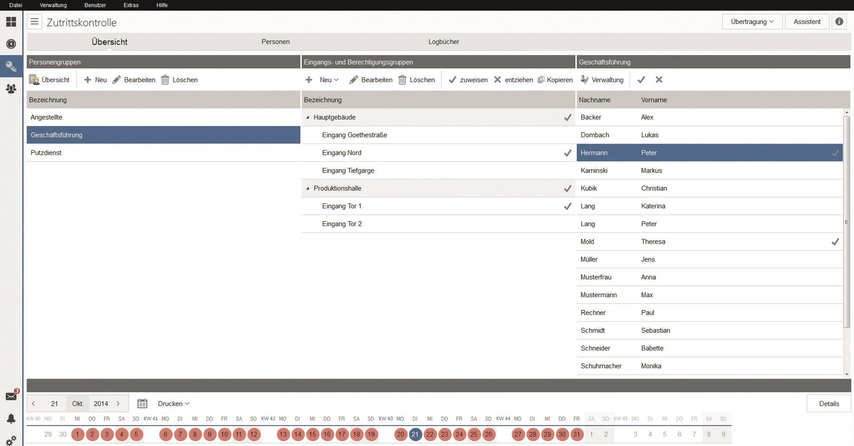Select day 21 in the date timeline

pos(415,435)
